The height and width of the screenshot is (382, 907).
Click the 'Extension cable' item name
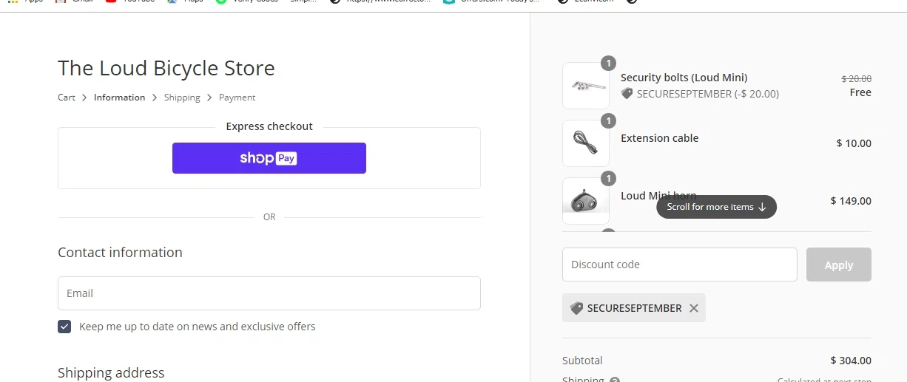[x=659, y=138]
